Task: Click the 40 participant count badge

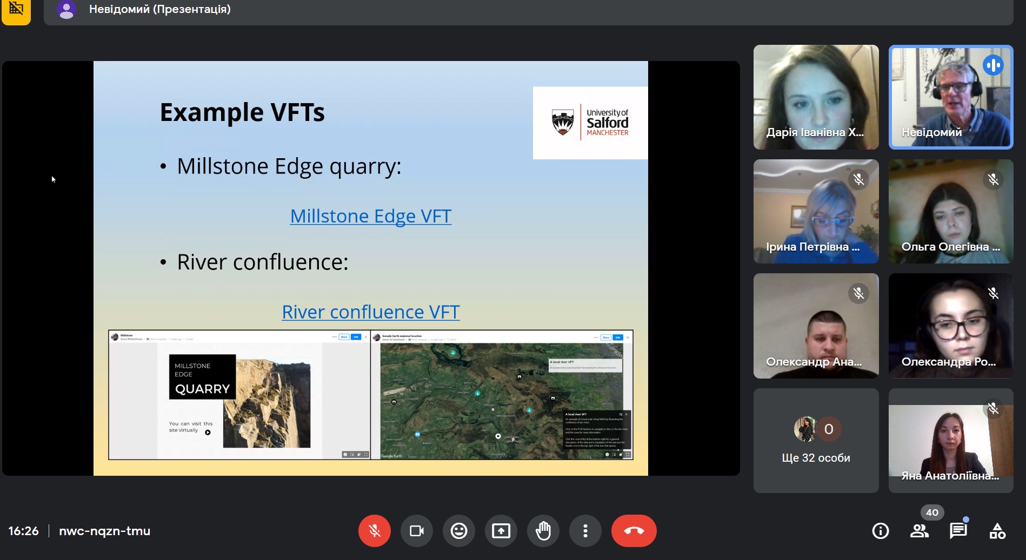Action: pos(932,512)
